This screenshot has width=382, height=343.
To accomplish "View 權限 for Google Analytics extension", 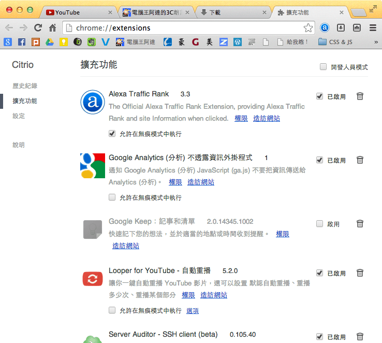I will [x=175, y=182].
